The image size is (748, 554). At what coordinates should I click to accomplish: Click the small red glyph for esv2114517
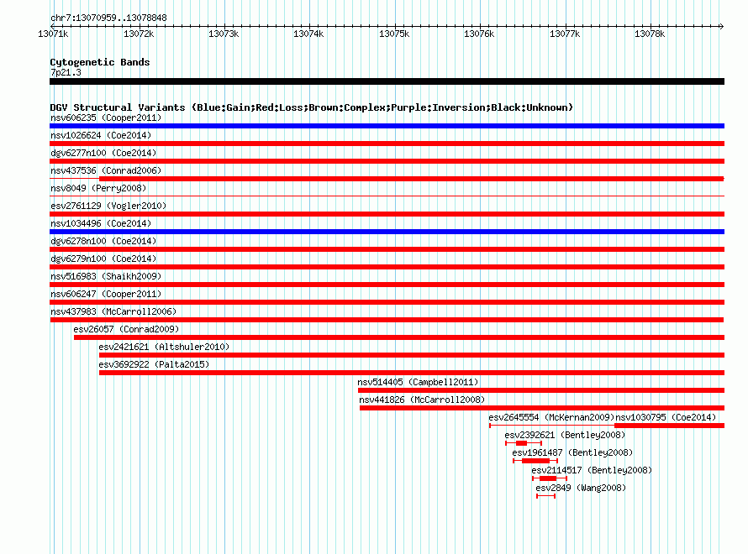tap(550, 478)
